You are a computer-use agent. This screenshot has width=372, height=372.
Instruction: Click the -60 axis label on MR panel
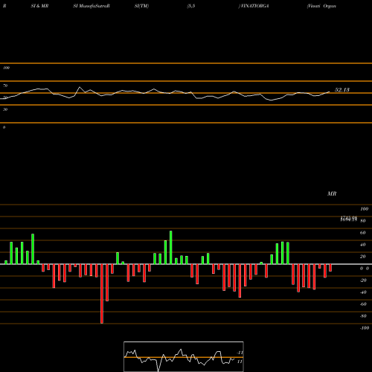pos(363,304)
